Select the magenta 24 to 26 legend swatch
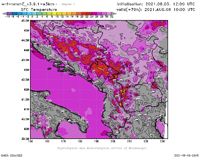 94,13
